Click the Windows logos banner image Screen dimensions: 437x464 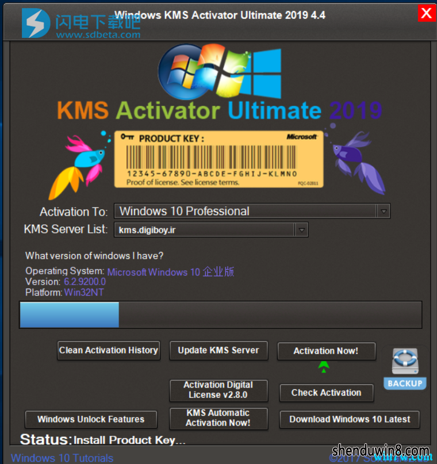click(220, 72)
